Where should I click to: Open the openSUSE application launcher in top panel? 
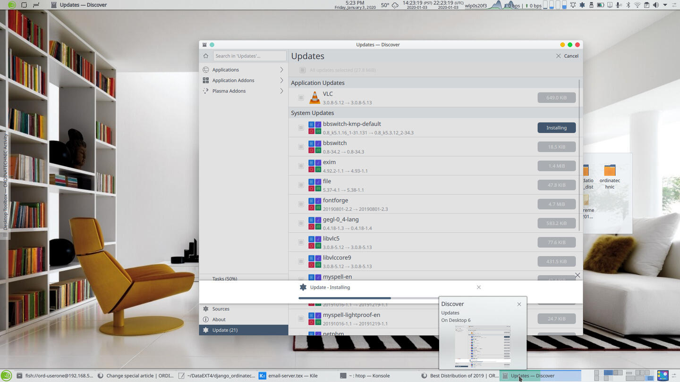point(12,5)
